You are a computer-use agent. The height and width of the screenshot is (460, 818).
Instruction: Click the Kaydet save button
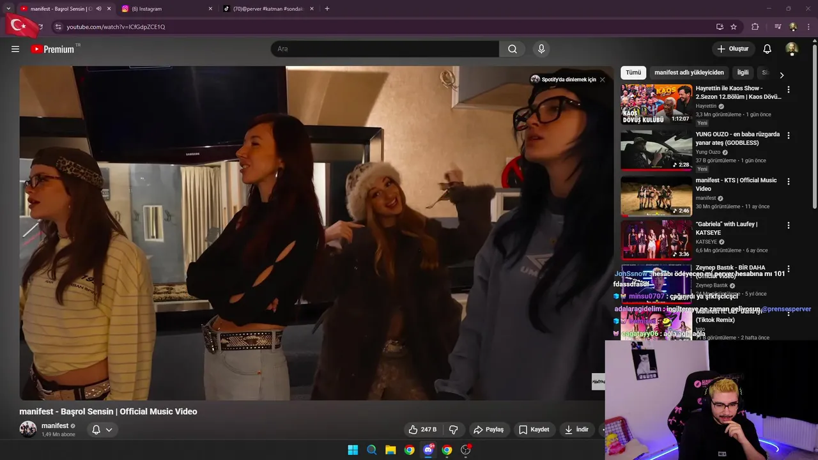pos(534,429)
